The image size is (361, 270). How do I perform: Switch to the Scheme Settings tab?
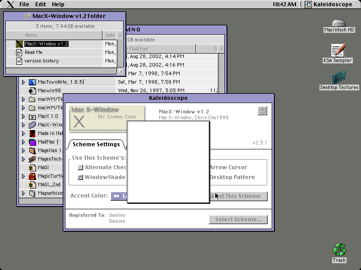96,144
